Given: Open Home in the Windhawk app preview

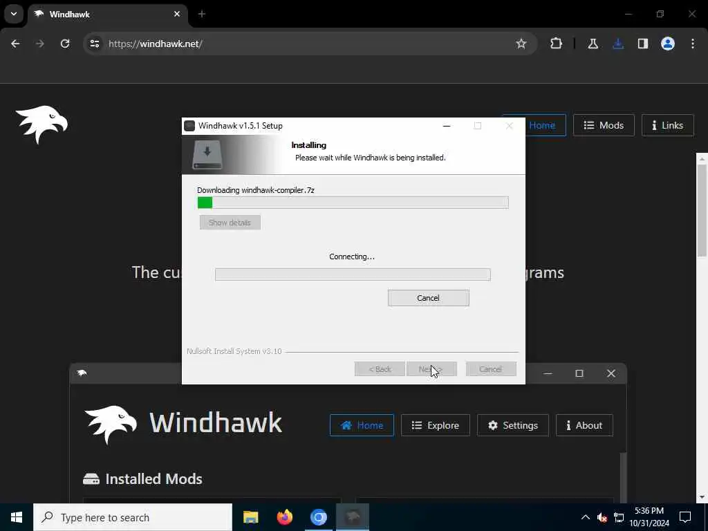Looking at the screenshot, I should (x=362, y=425).
